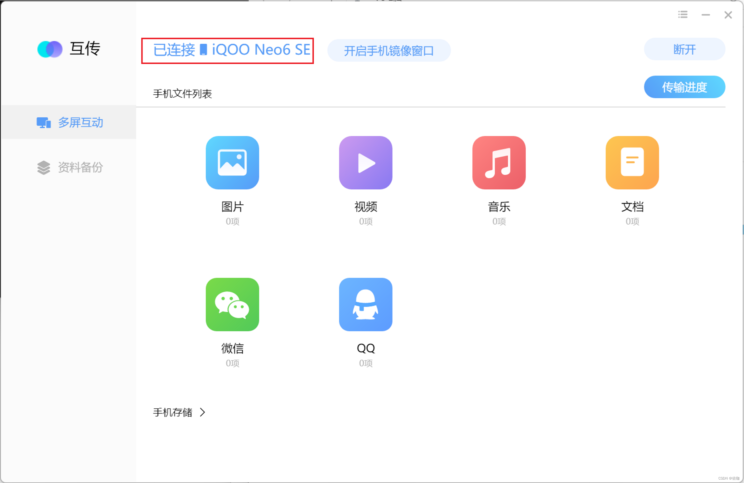Click the 手机文件列表 heading
The width and height of the screenshot is (744, 483).
tap(182, 94)
